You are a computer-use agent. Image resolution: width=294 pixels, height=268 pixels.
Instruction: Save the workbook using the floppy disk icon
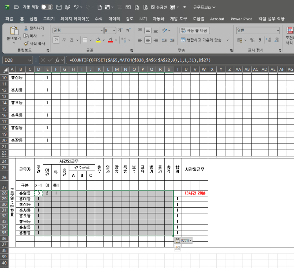58,7
